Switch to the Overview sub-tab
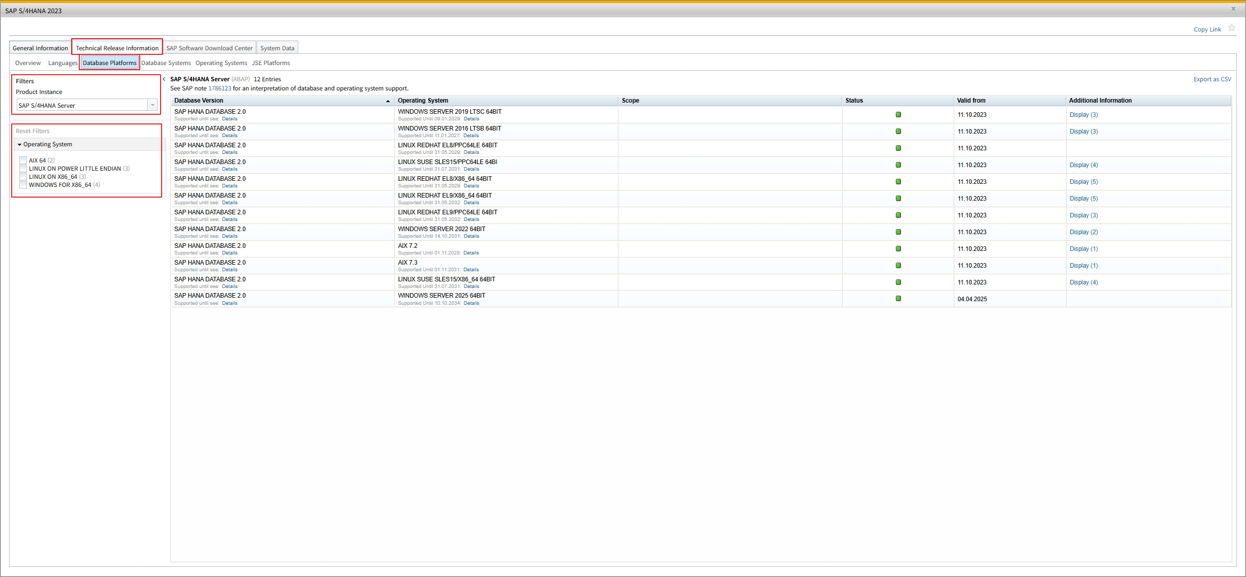 coord(28,63)
